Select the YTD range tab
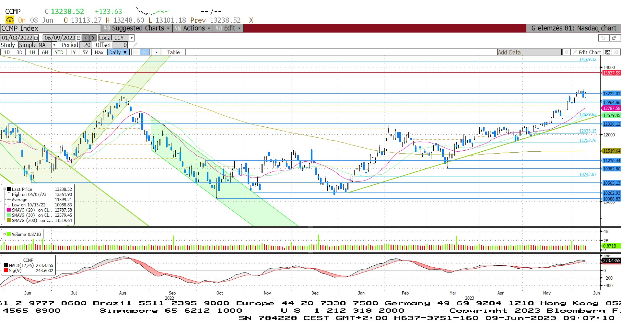The height and width of the screenshot is (336, 621). [x=59, y=52]
